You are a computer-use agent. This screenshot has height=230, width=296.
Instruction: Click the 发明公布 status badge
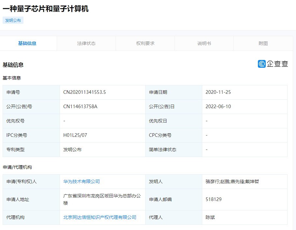[13, 20]
